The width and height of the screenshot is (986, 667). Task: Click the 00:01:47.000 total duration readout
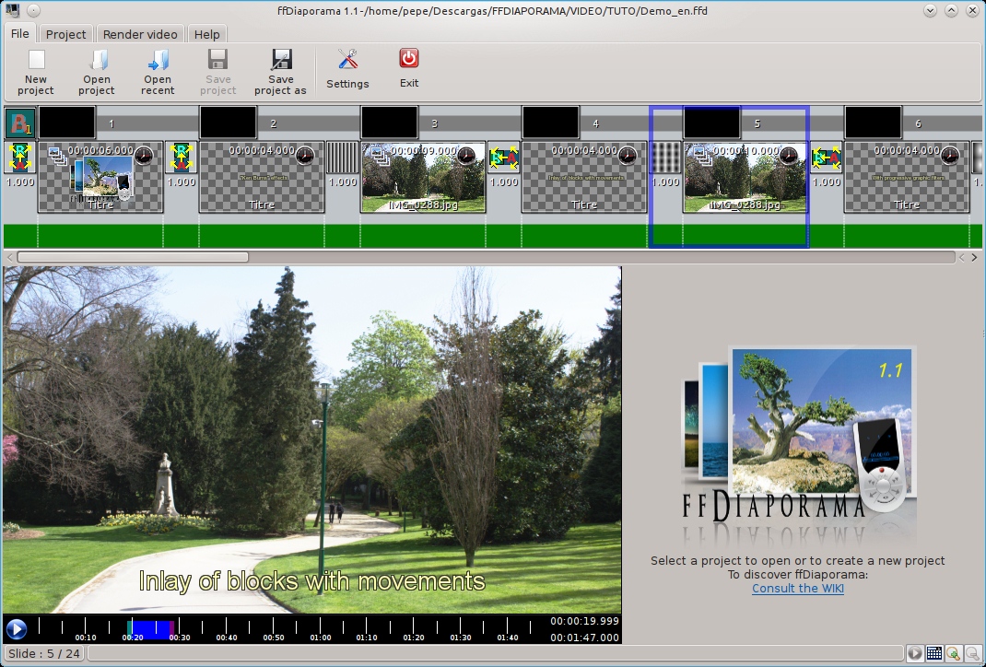click(x=585, y=638)
